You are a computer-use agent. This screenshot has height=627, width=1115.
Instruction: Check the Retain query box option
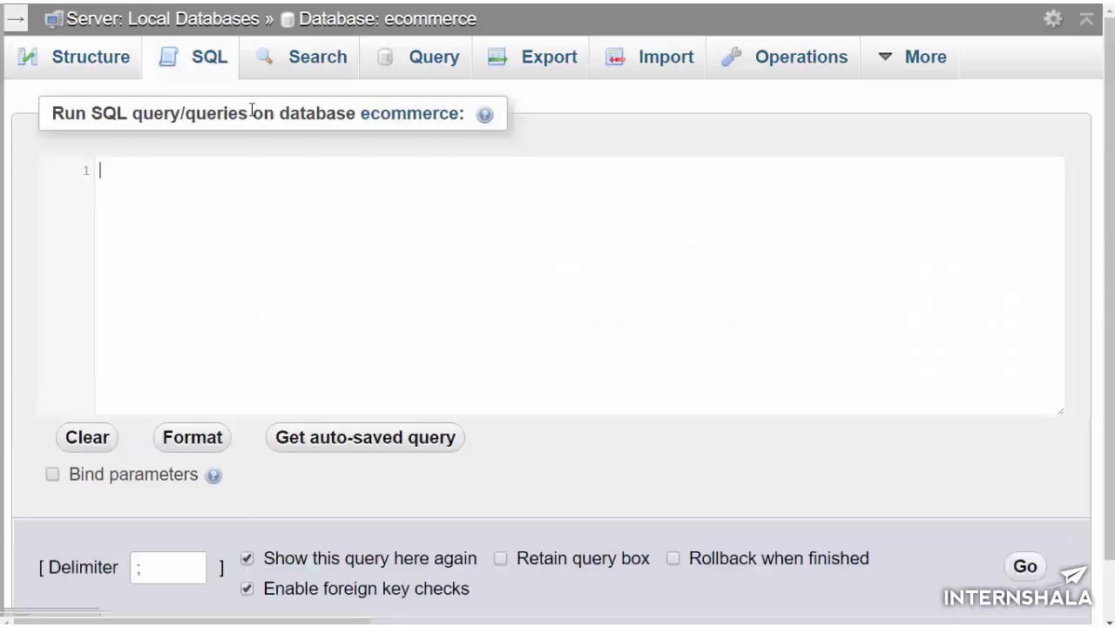(x=501, y=558)
